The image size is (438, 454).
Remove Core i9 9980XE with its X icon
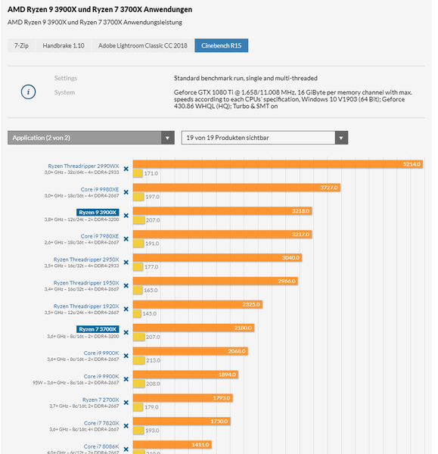(x=126, y=192)
